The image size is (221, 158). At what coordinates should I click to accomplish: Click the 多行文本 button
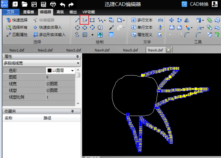[x=142, y=20]
